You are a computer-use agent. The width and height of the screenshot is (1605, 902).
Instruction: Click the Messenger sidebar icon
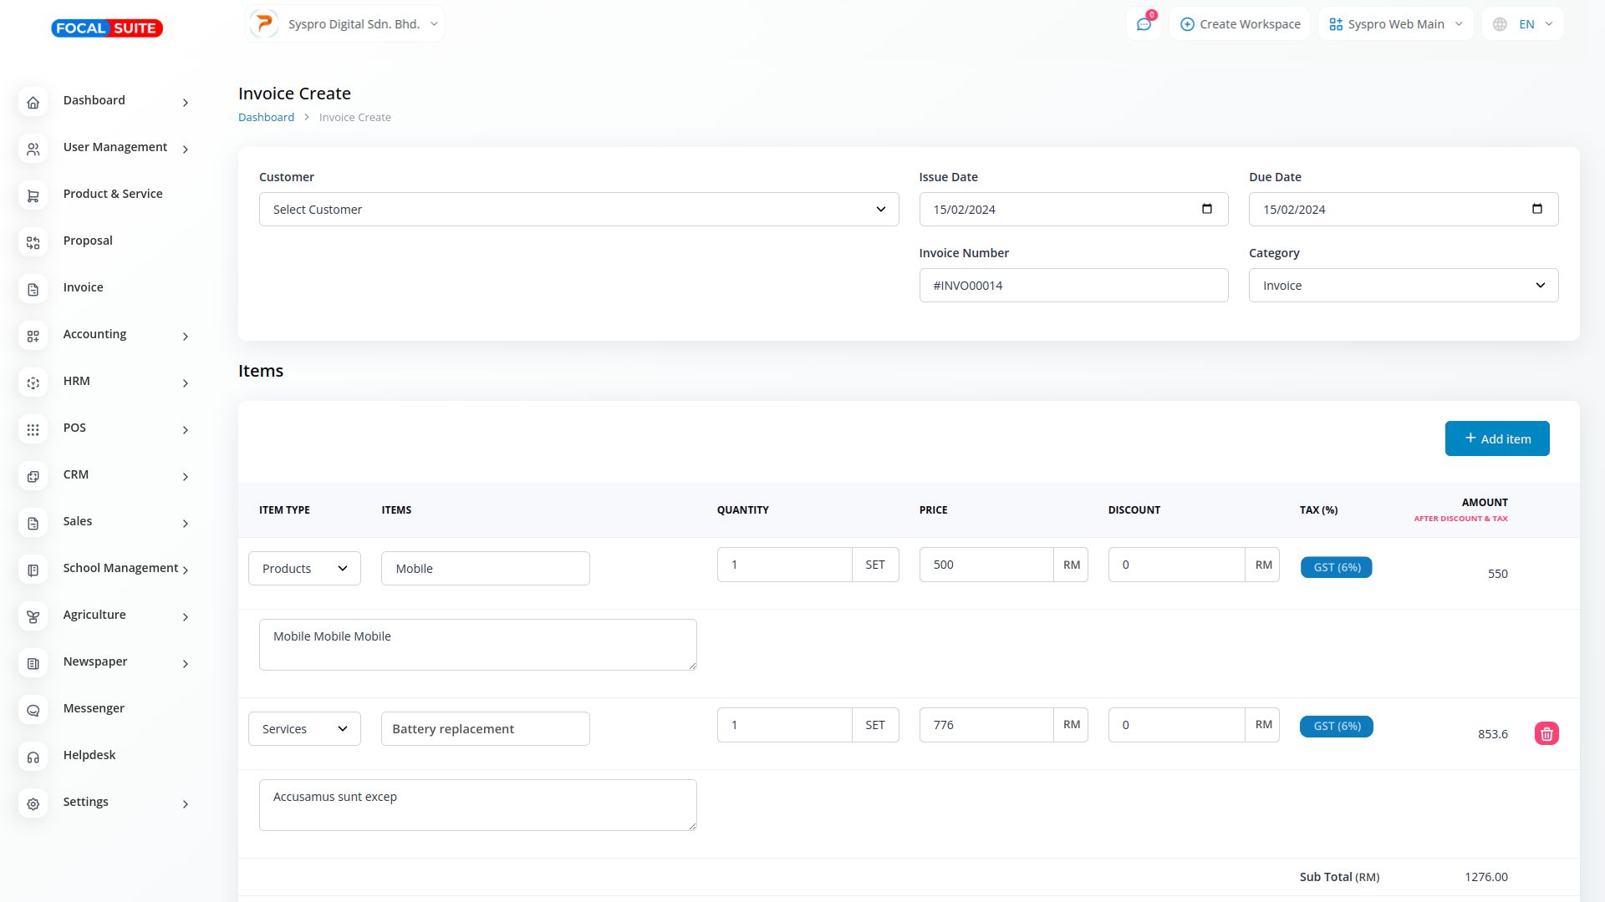33,711
